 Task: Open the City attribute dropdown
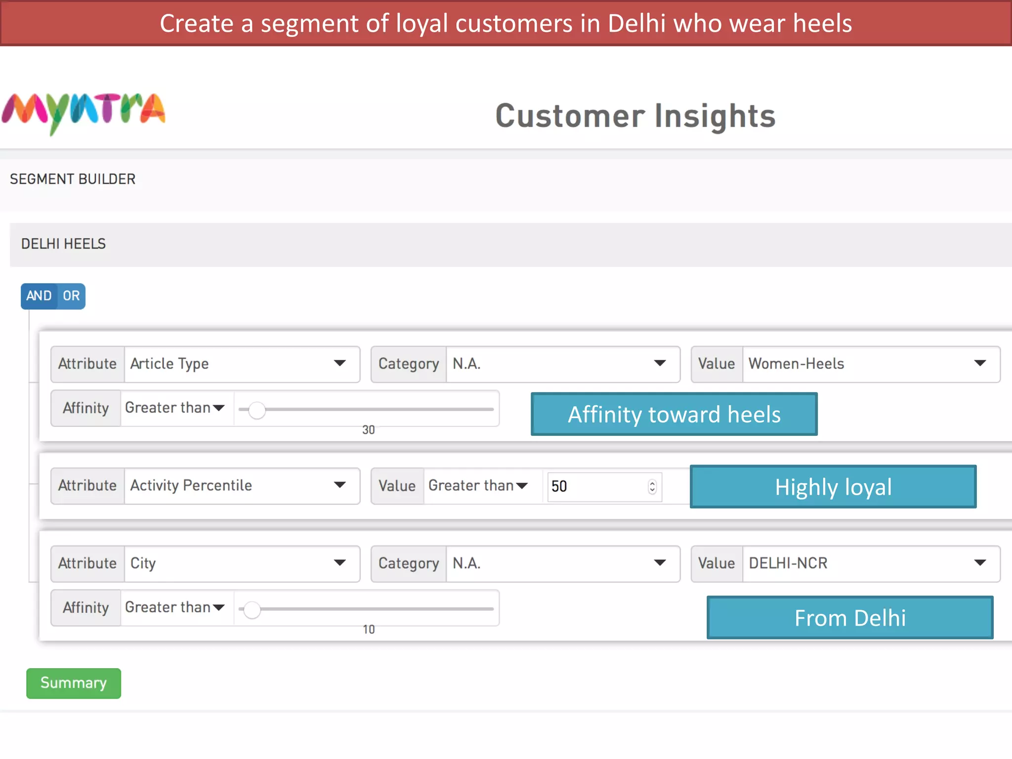click(242, 564)
